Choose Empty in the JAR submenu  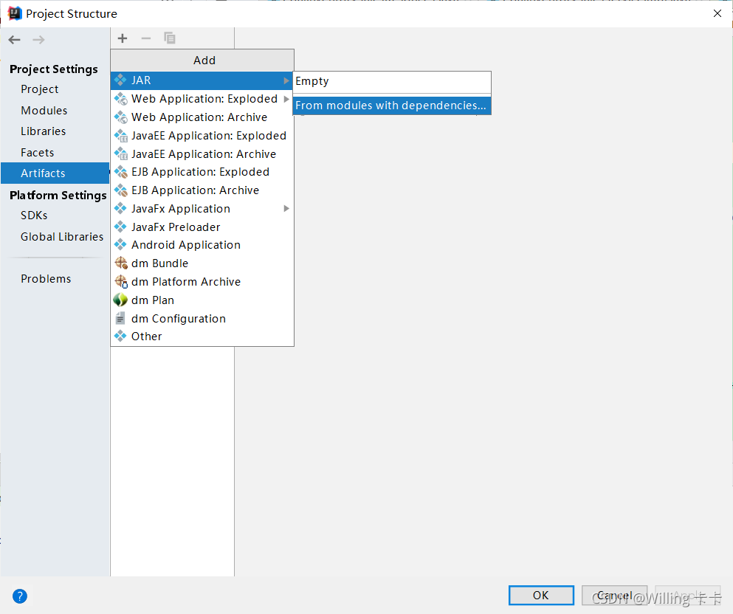click(x=392, y=81)
